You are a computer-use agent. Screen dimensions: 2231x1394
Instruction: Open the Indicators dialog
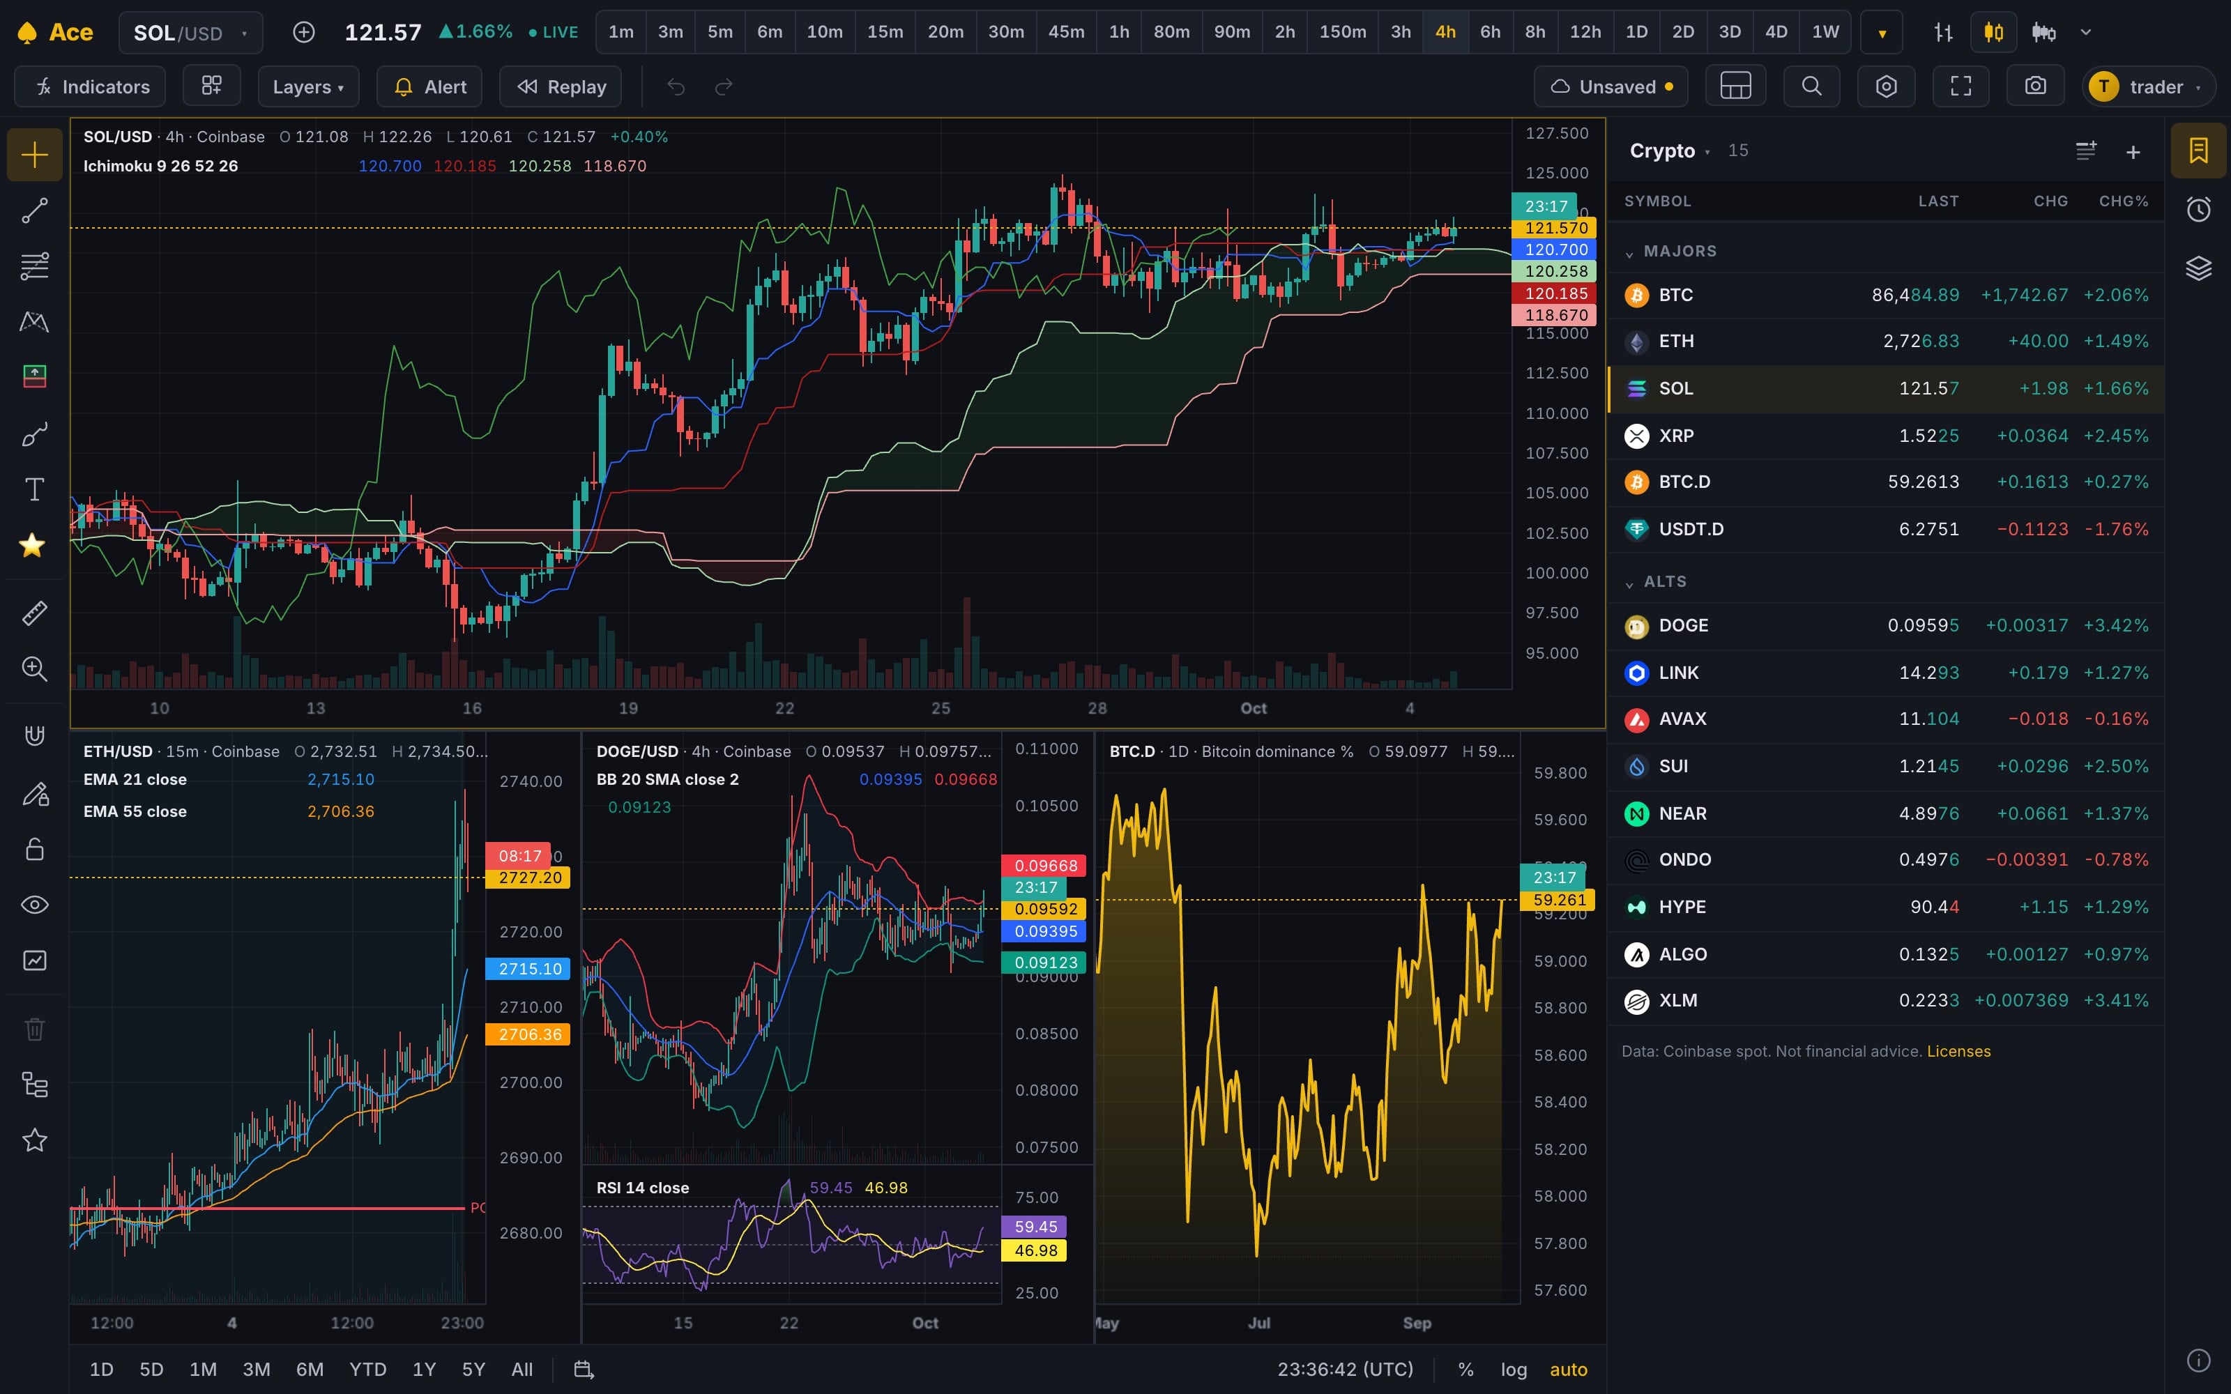coord(91,86)
